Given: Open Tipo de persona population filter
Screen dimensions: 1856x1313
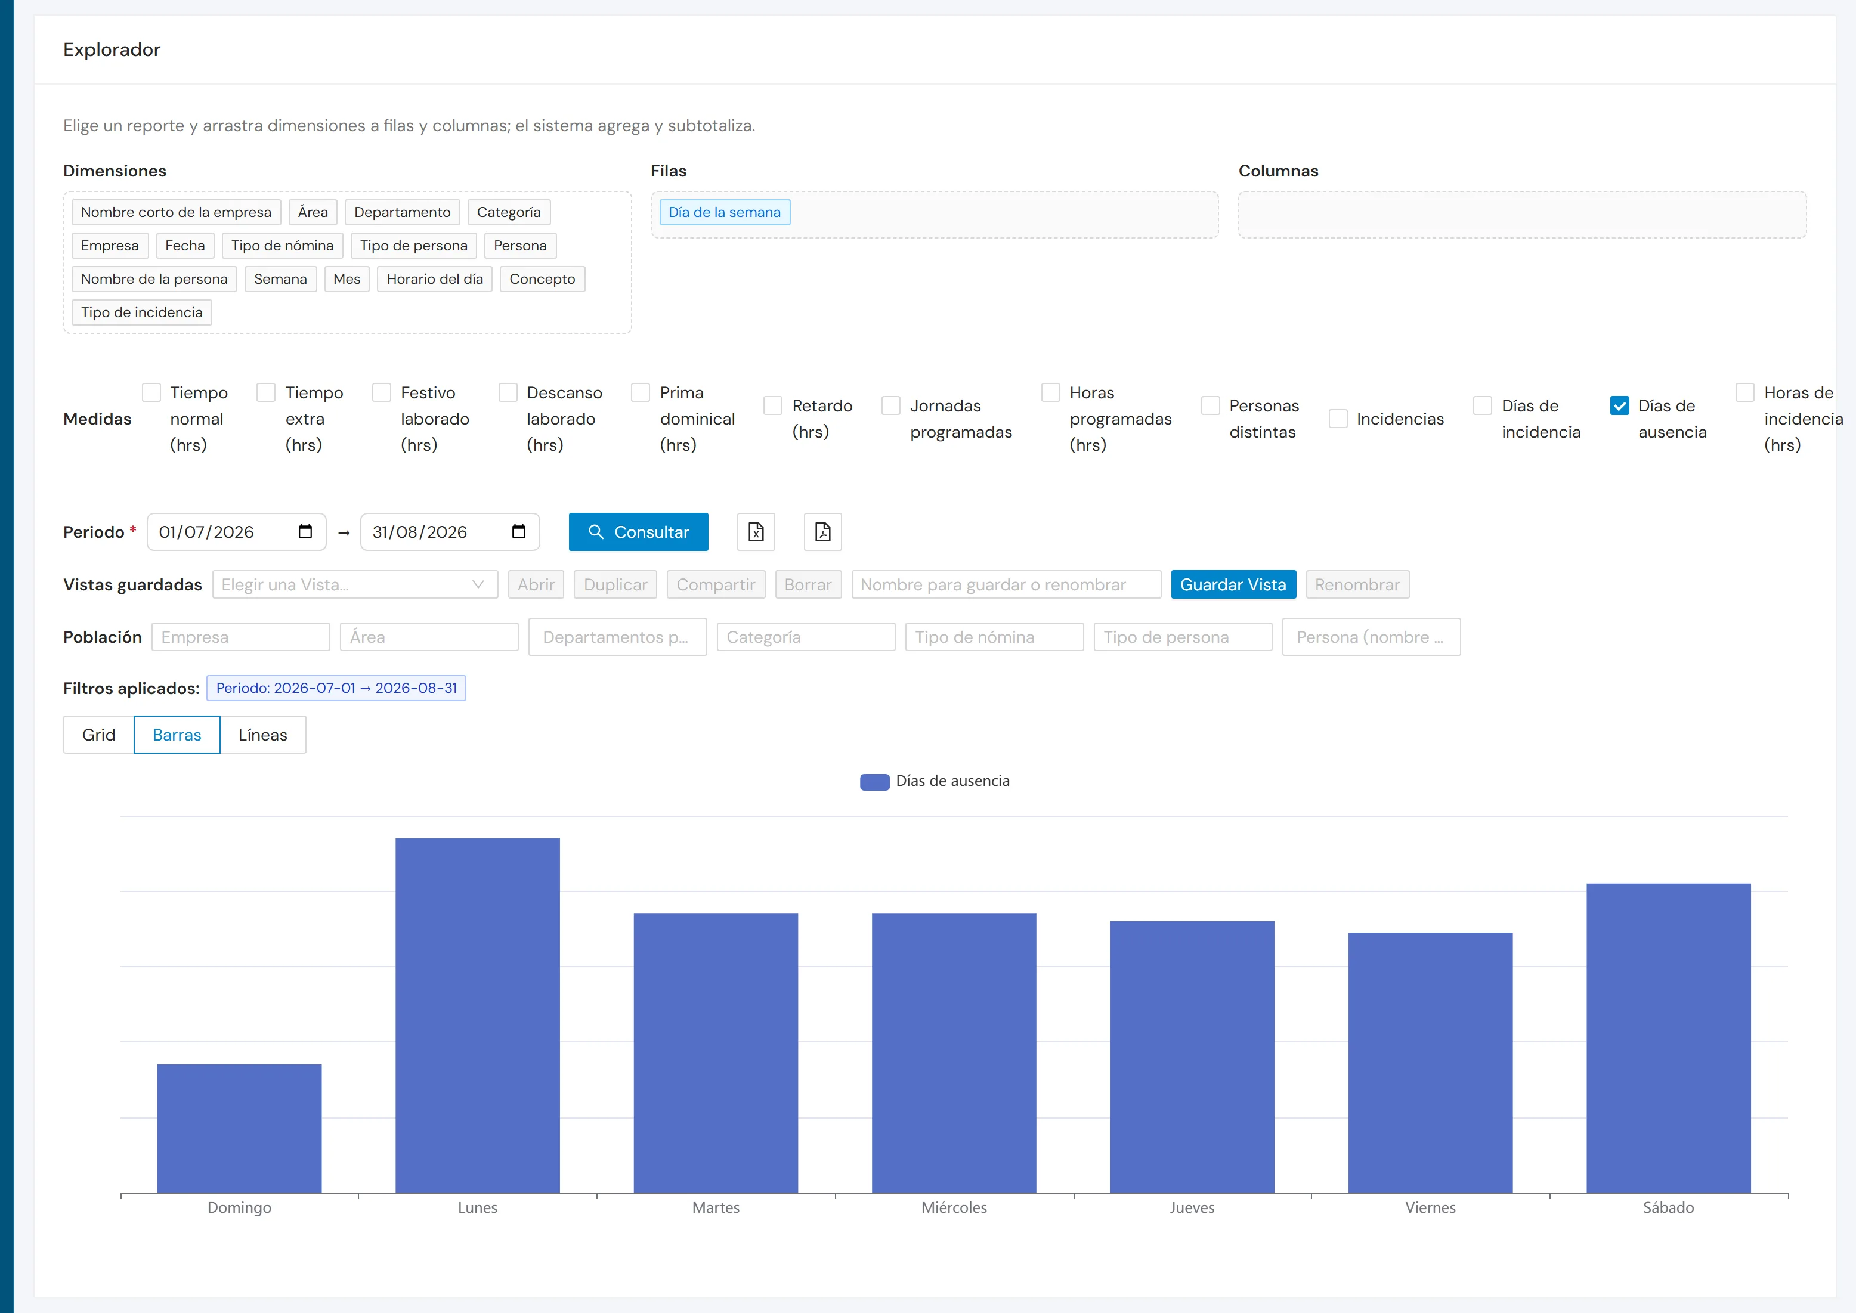Looking at the screenshot, I should 1183,637.
